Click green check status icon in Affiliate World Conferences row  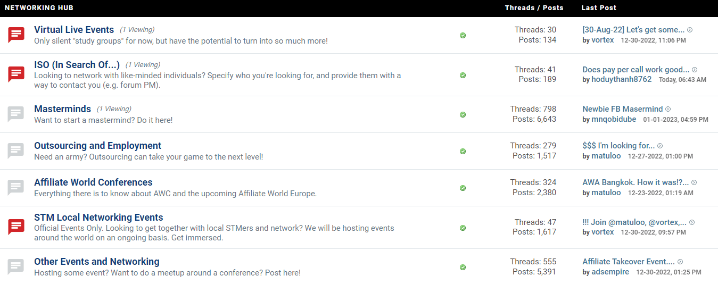coord(463,188)
